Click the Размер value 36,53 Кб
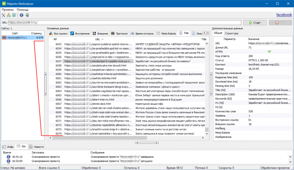Screen dimensions: 294x170 (x=254, y=69)
